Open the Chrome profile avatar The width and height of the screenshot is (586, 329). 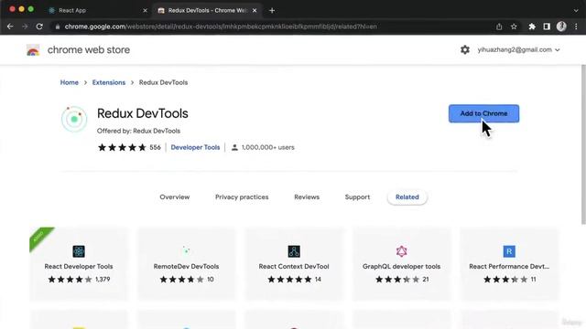coord(561,27)
